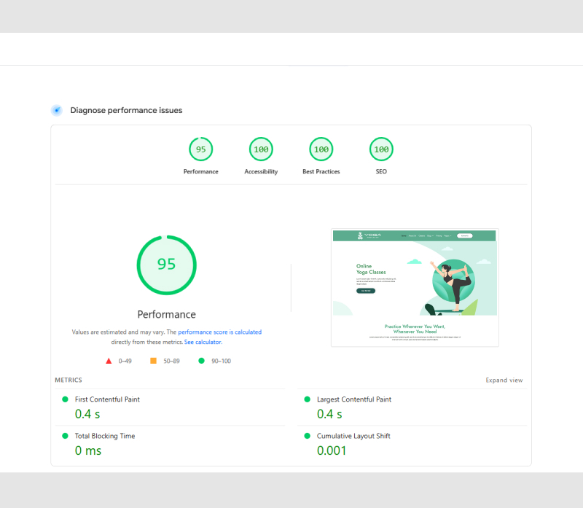Screen dimensions: 583x508
Task: Click the 'Diagnose performance issues' heading
Action: (126, 111)
